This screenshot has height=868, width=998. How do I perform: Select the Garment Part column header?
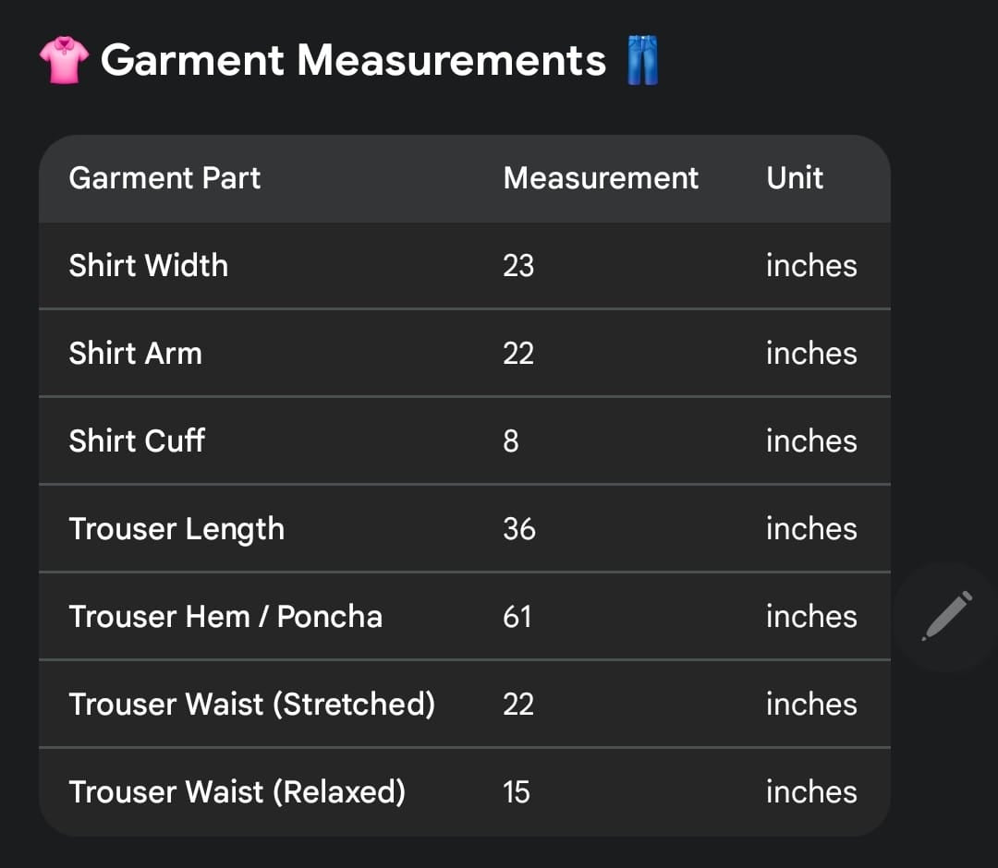164,178
